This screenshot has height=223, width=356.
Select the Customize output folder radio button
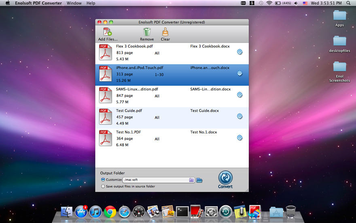click(103, 180)
